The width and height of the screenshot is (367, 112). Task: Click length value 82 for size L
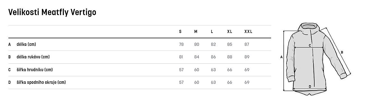coord(213,44)
